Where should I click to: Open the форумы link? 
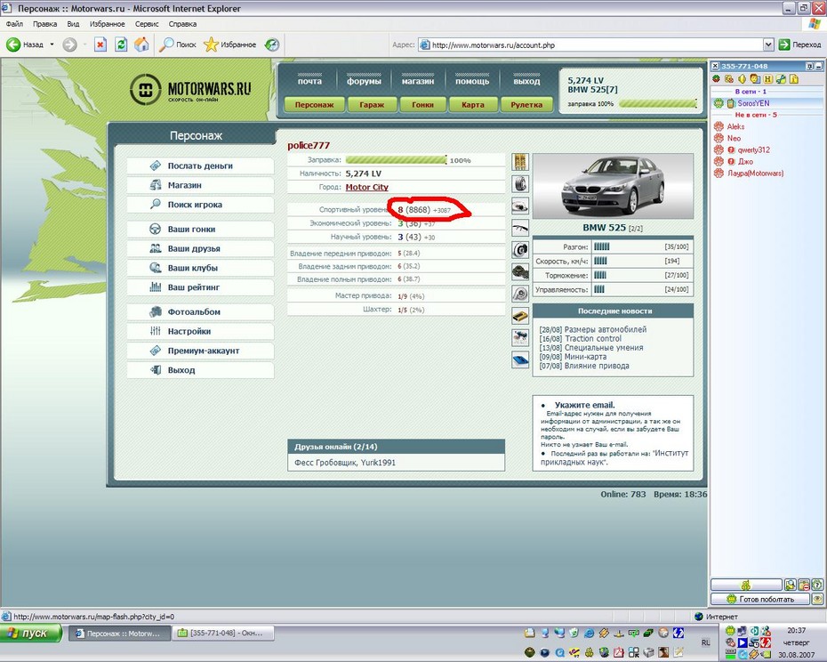pyautogui.click(x=364, y=81)
